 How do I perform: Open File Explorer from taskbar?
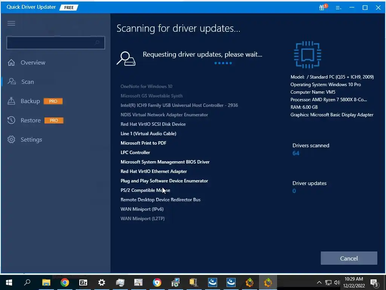coord(46,282)
